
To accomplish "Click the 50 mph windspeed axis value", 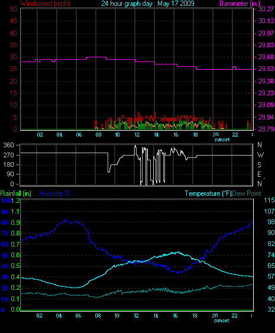I will 13,9.
